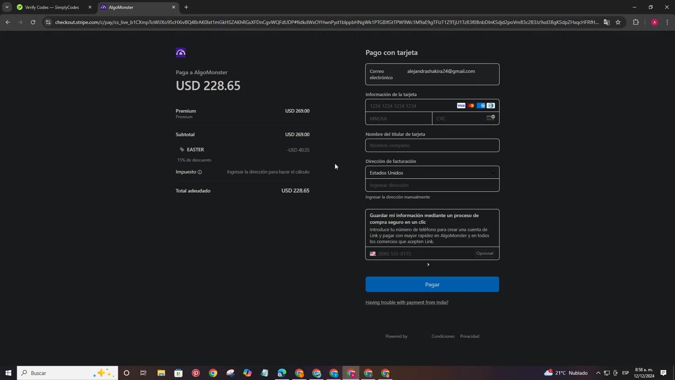
Task: Open the translate page icon
Action: [x=607, y=22]
